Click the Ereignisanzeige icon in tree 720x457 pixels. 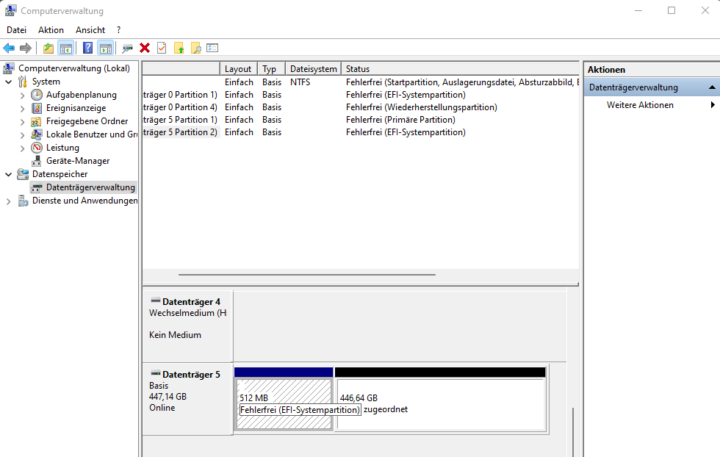37,108
